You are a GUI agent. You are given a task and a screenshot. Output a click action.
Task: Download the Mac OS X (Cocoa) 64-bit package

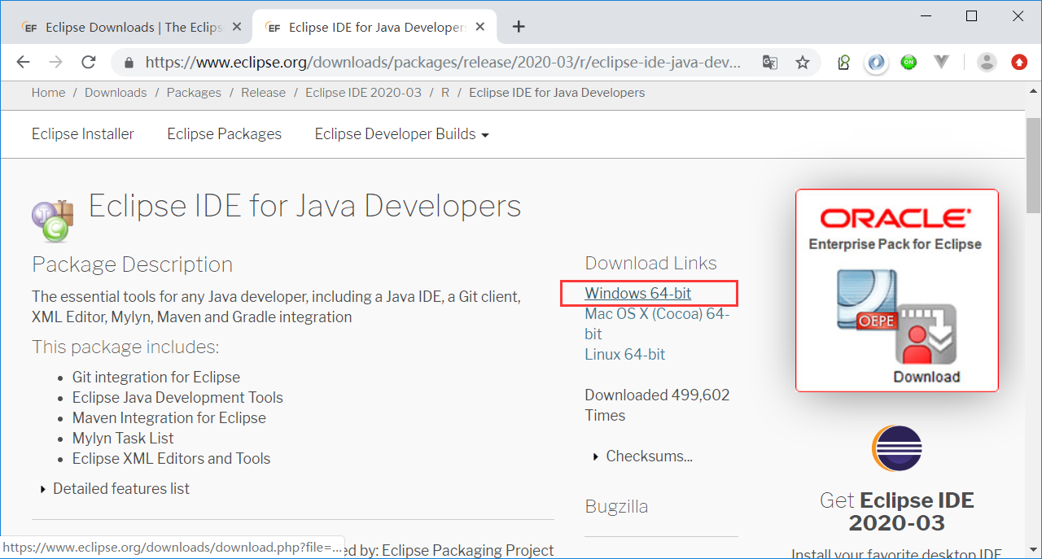tap(657, 324)
